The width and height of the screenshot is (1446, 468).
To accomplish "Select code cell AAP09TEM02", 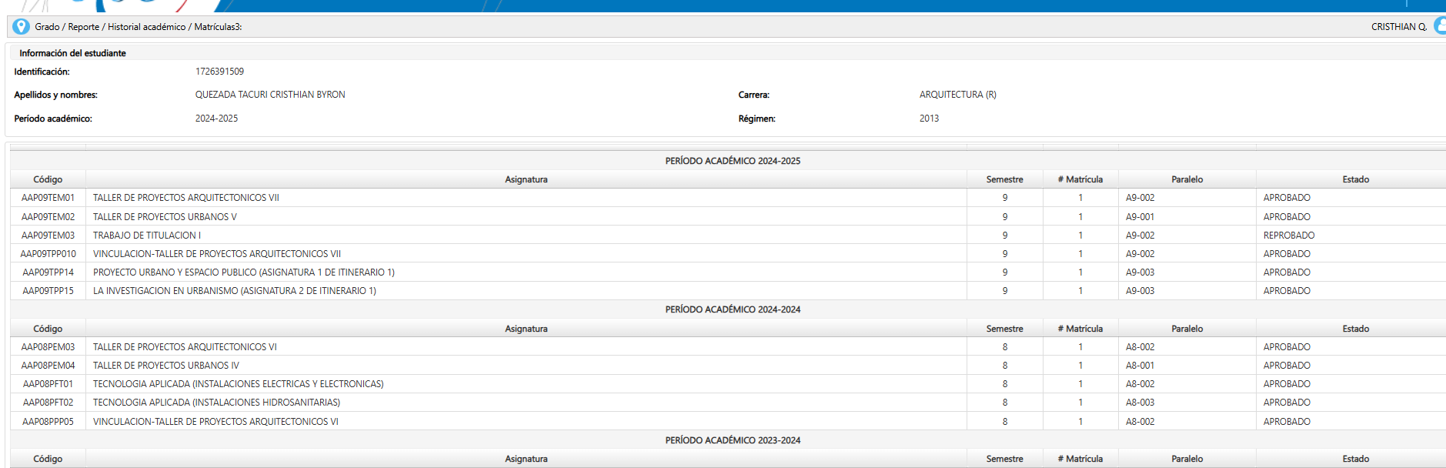I will point(48,217).
